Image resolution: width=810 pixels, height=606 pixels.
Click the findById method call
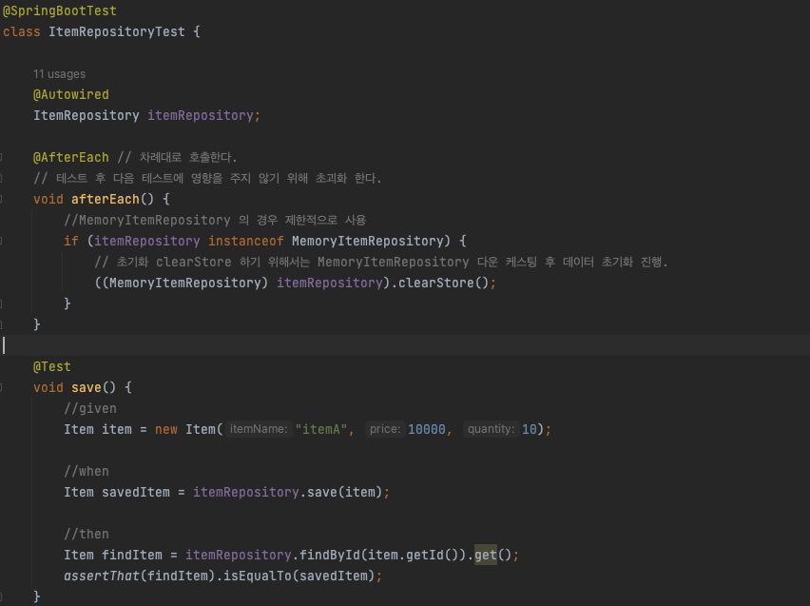(x=330, y=555)
